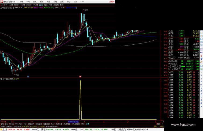Click the small blue icon above RSI
The width and height of the screenshot is (203, 131).
tap(201, 49)
